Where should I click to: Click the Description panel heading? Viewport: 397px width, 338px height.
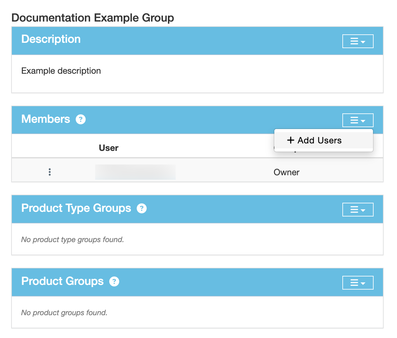[x=51, y=39]
